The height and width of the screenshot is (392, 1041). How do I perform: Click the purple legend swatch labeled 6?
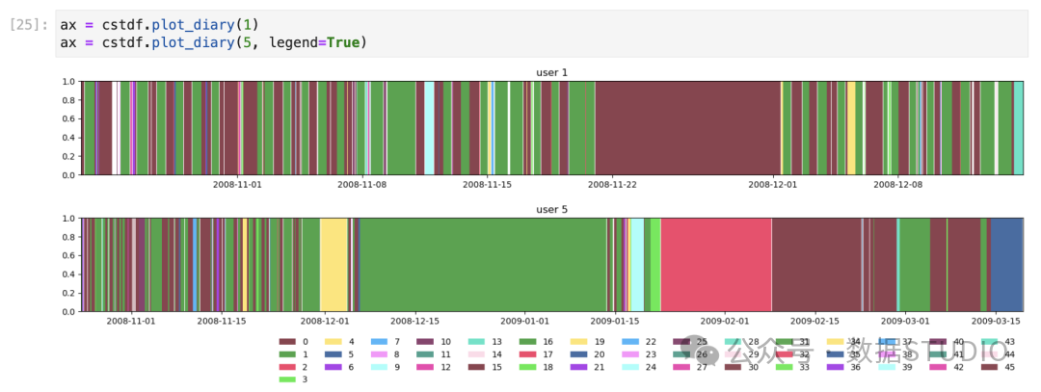pos(334,367)
